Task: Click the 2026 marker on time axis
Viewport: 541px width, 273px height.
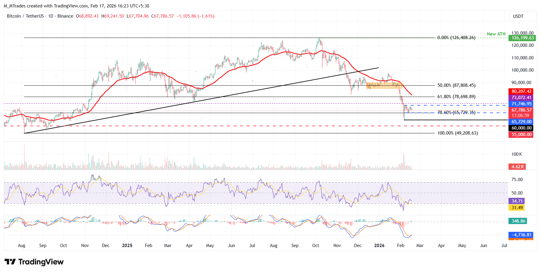Action: (x=379, y=246)
